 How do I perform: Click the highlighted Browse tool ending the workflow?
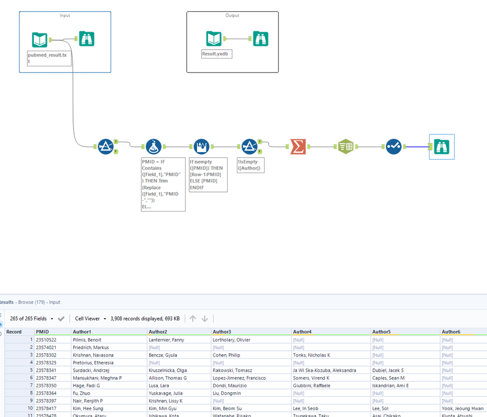click(x=442, y=147)
